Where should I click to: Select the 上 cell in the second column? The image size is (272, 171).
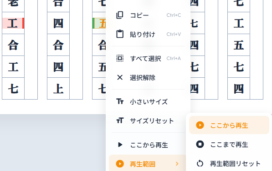[58, 88]
